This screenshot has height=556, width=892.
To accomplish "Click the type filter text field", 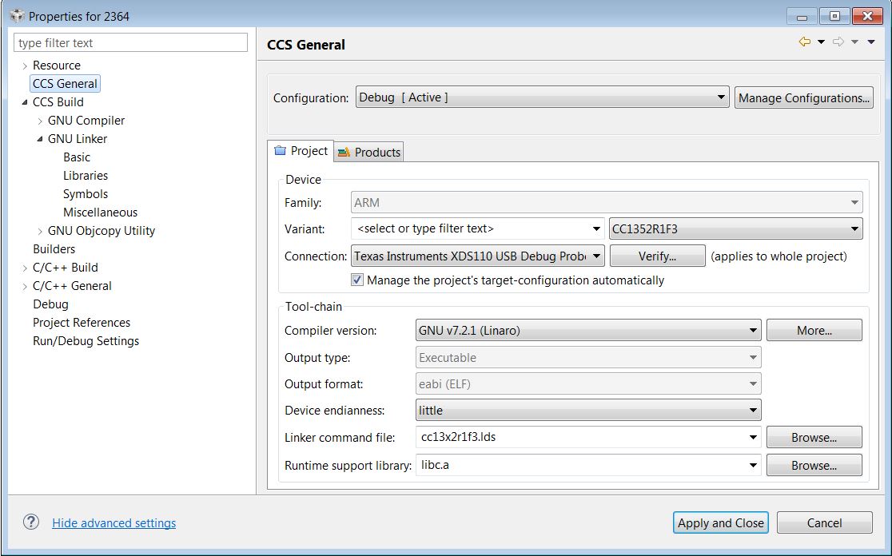I will click(x=132, y=43).
